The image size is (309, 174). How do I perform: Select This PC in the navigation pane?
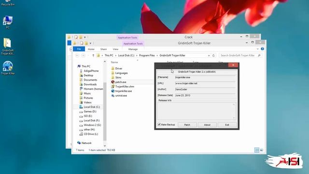[x=84, y=66]
